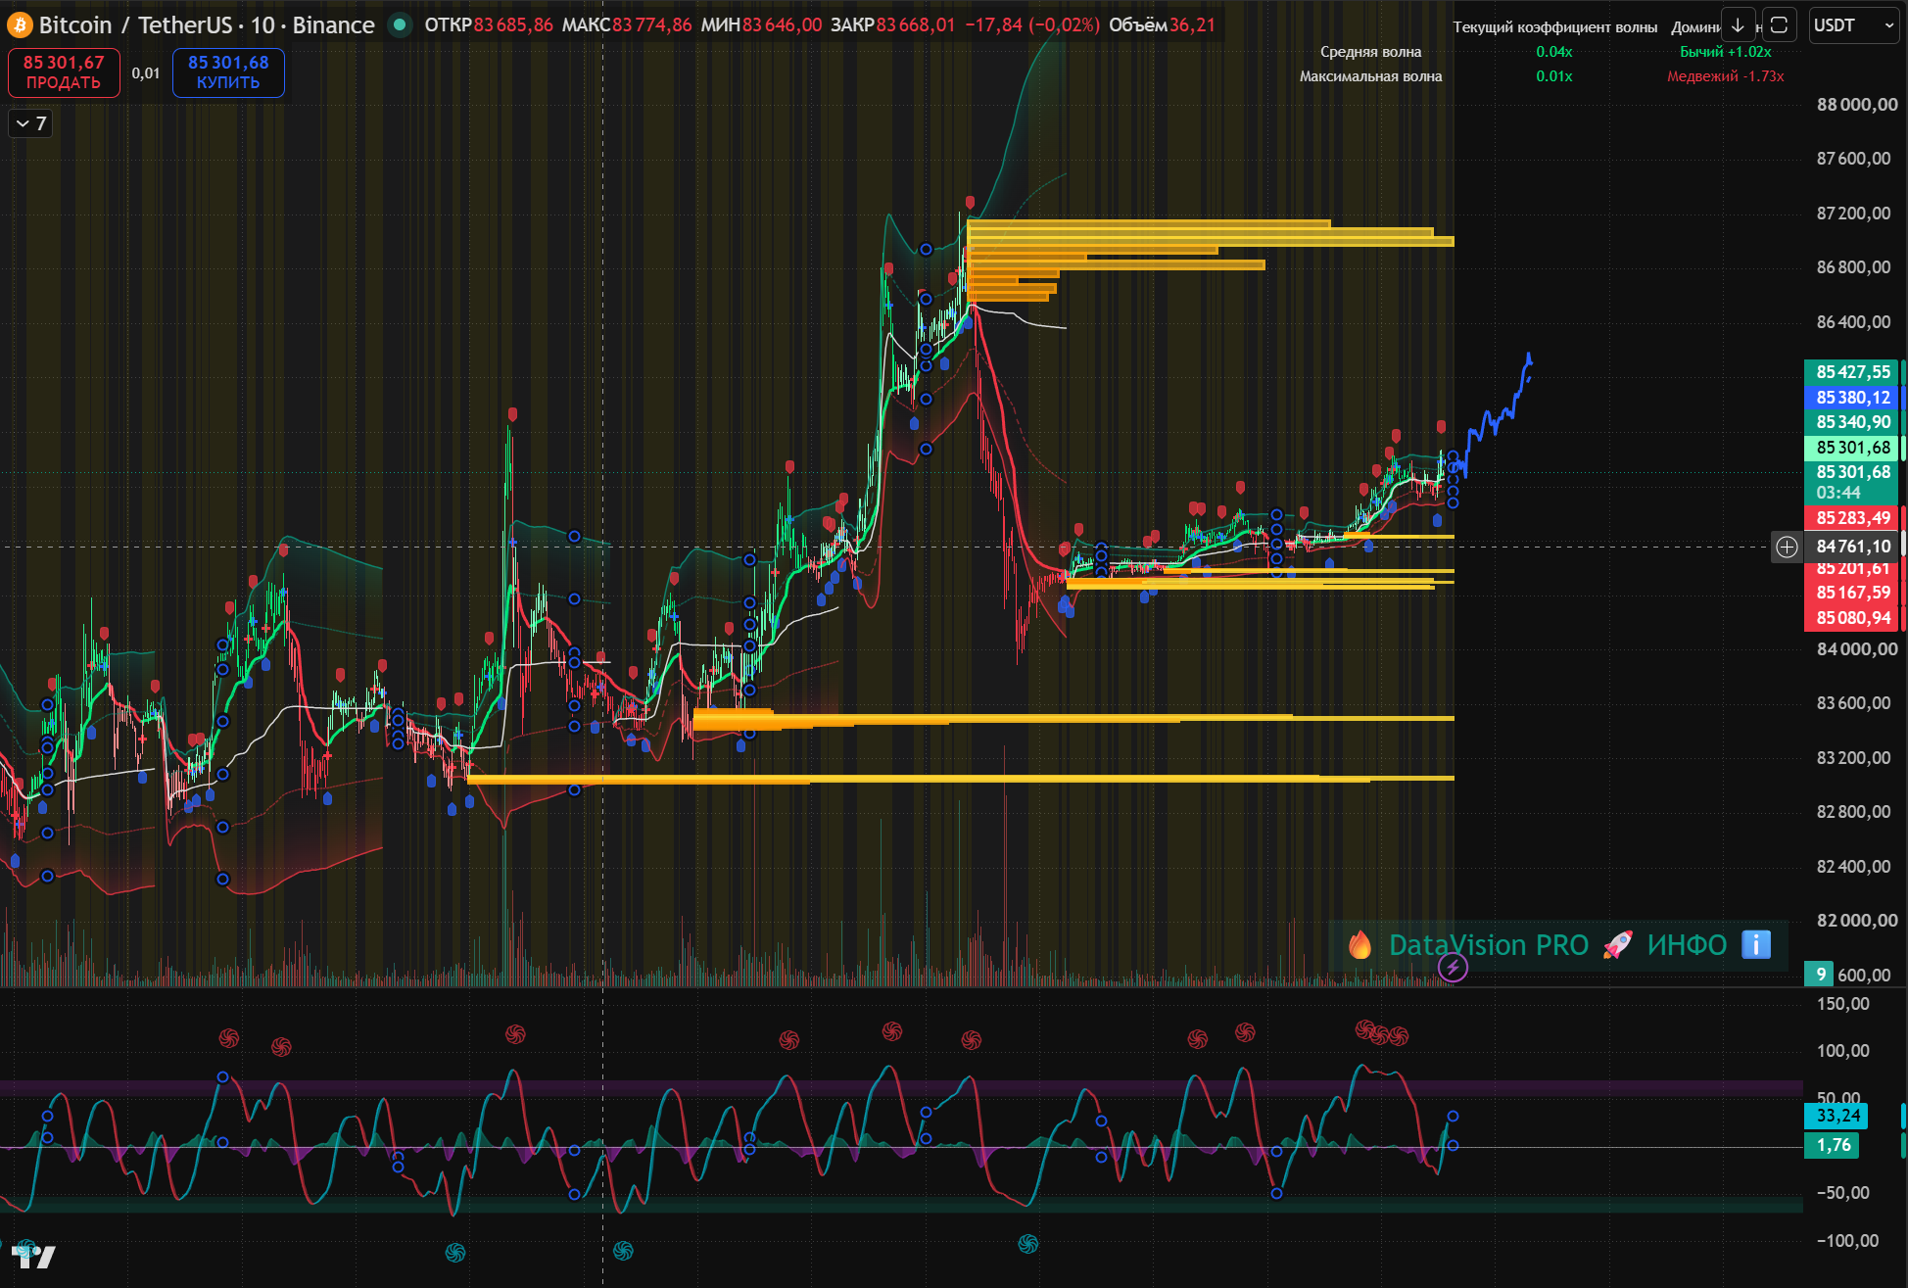The height and width of the screenshot is (1288, 1908).
Task: Click the oscillator value label 1,76
Action: coord(1832,1145)
